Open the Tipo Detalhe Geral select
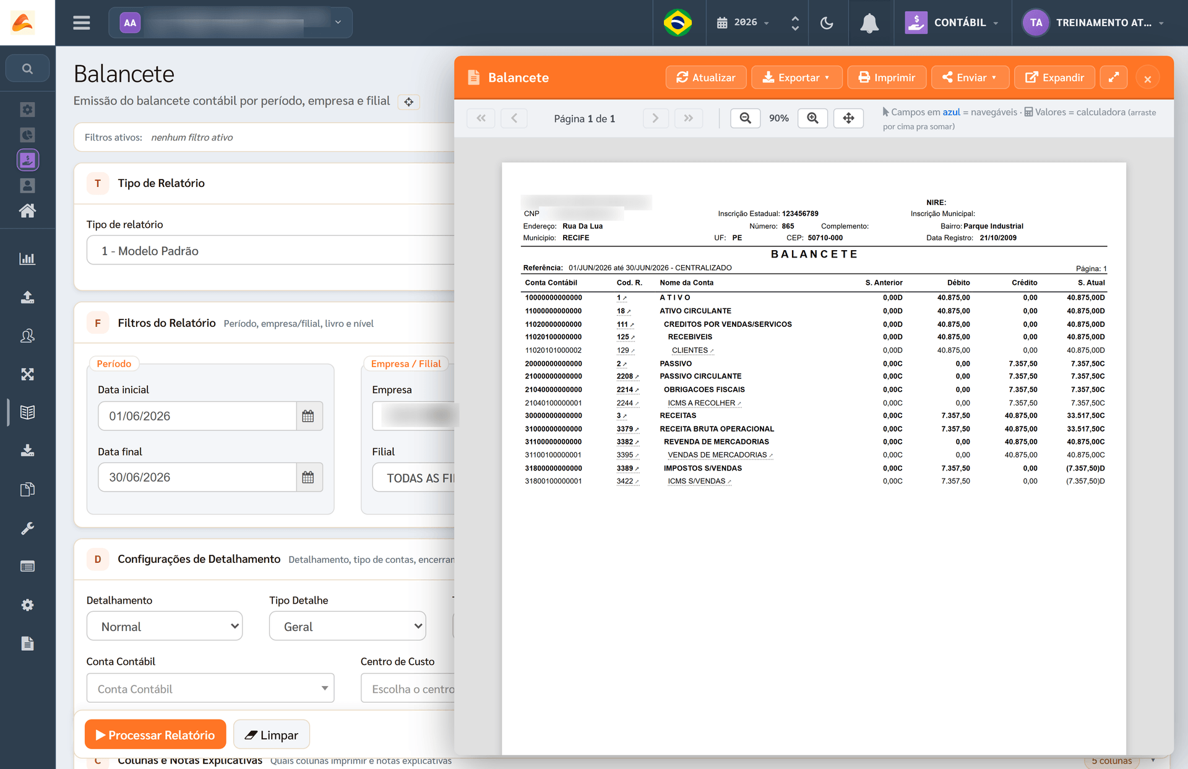The height and width of the screenshot is (769, 1188). click(x=348, y=627)
